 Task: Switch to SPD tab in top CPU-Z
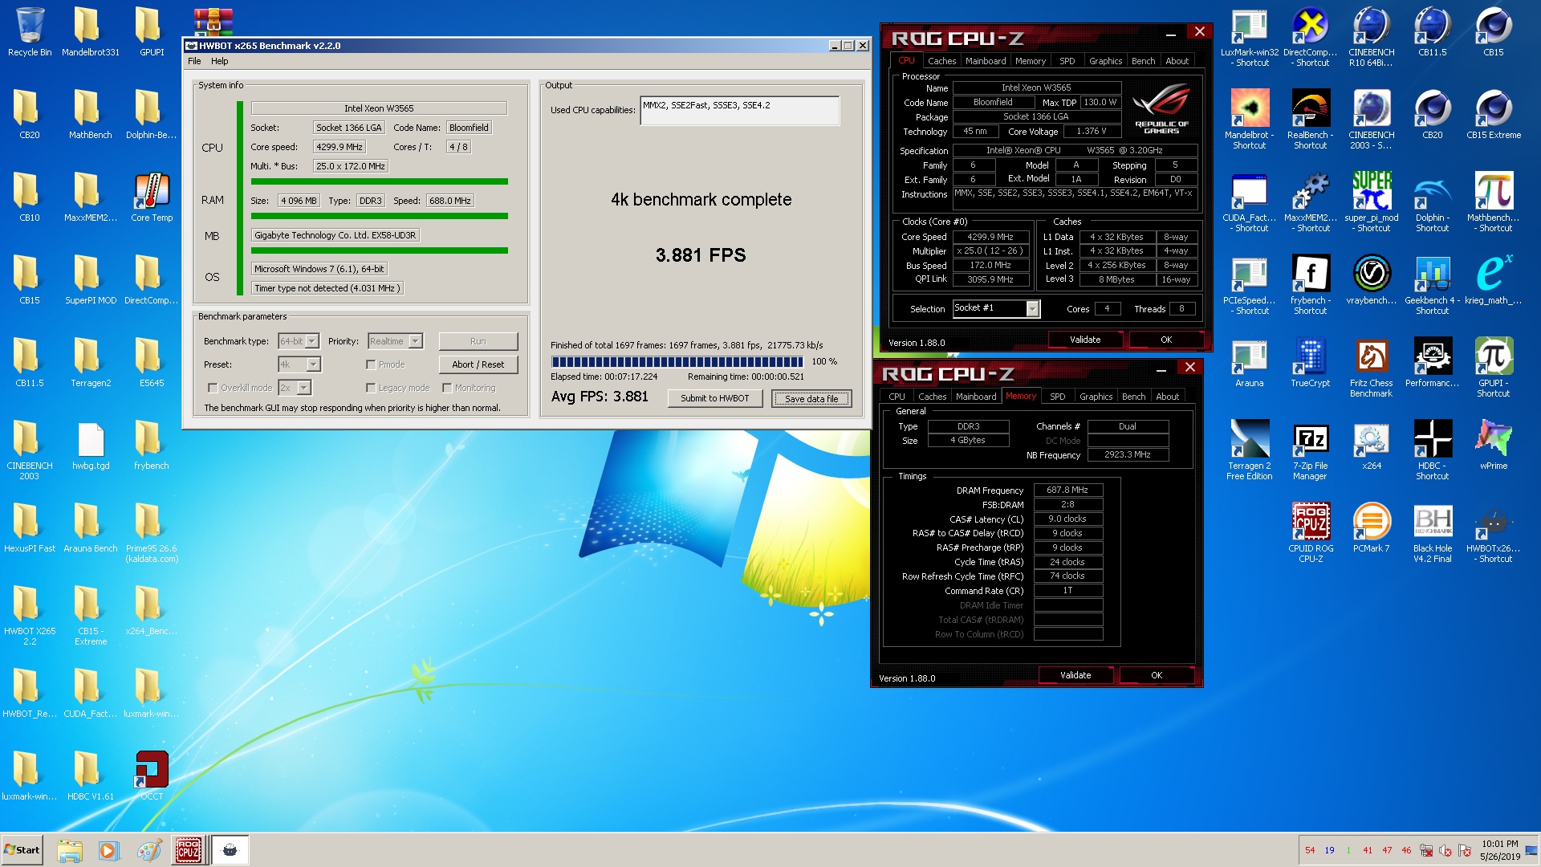1067,61
